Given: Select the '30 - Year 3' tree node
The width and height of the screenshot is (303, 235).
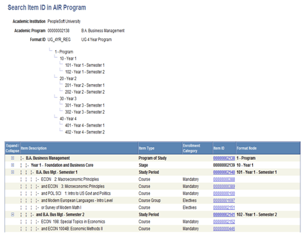Looking at the screenshot, I should coord(68,99).
